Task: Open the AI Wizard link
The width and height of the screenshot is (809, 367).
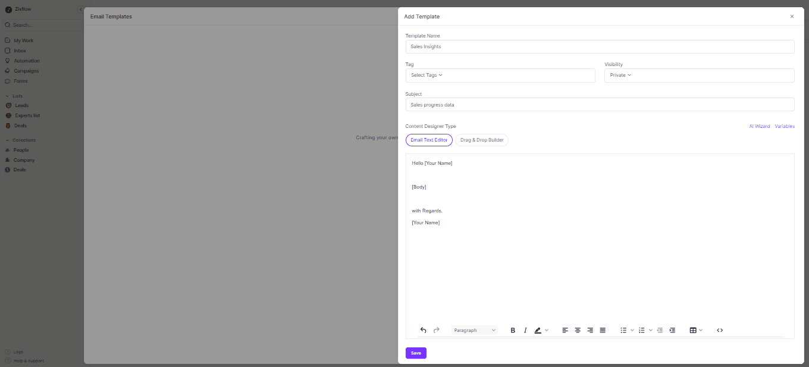Action: [x=759, y=126]
